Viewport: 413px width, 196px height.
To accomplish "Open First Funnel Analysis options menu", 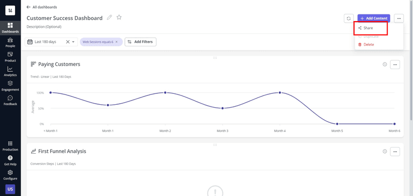I will coord(395,152).
